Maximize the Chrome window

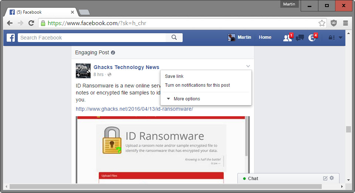[327, 6]
